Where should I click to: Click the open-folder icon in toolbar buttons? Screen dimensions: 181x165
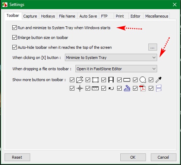coord(80,80)
